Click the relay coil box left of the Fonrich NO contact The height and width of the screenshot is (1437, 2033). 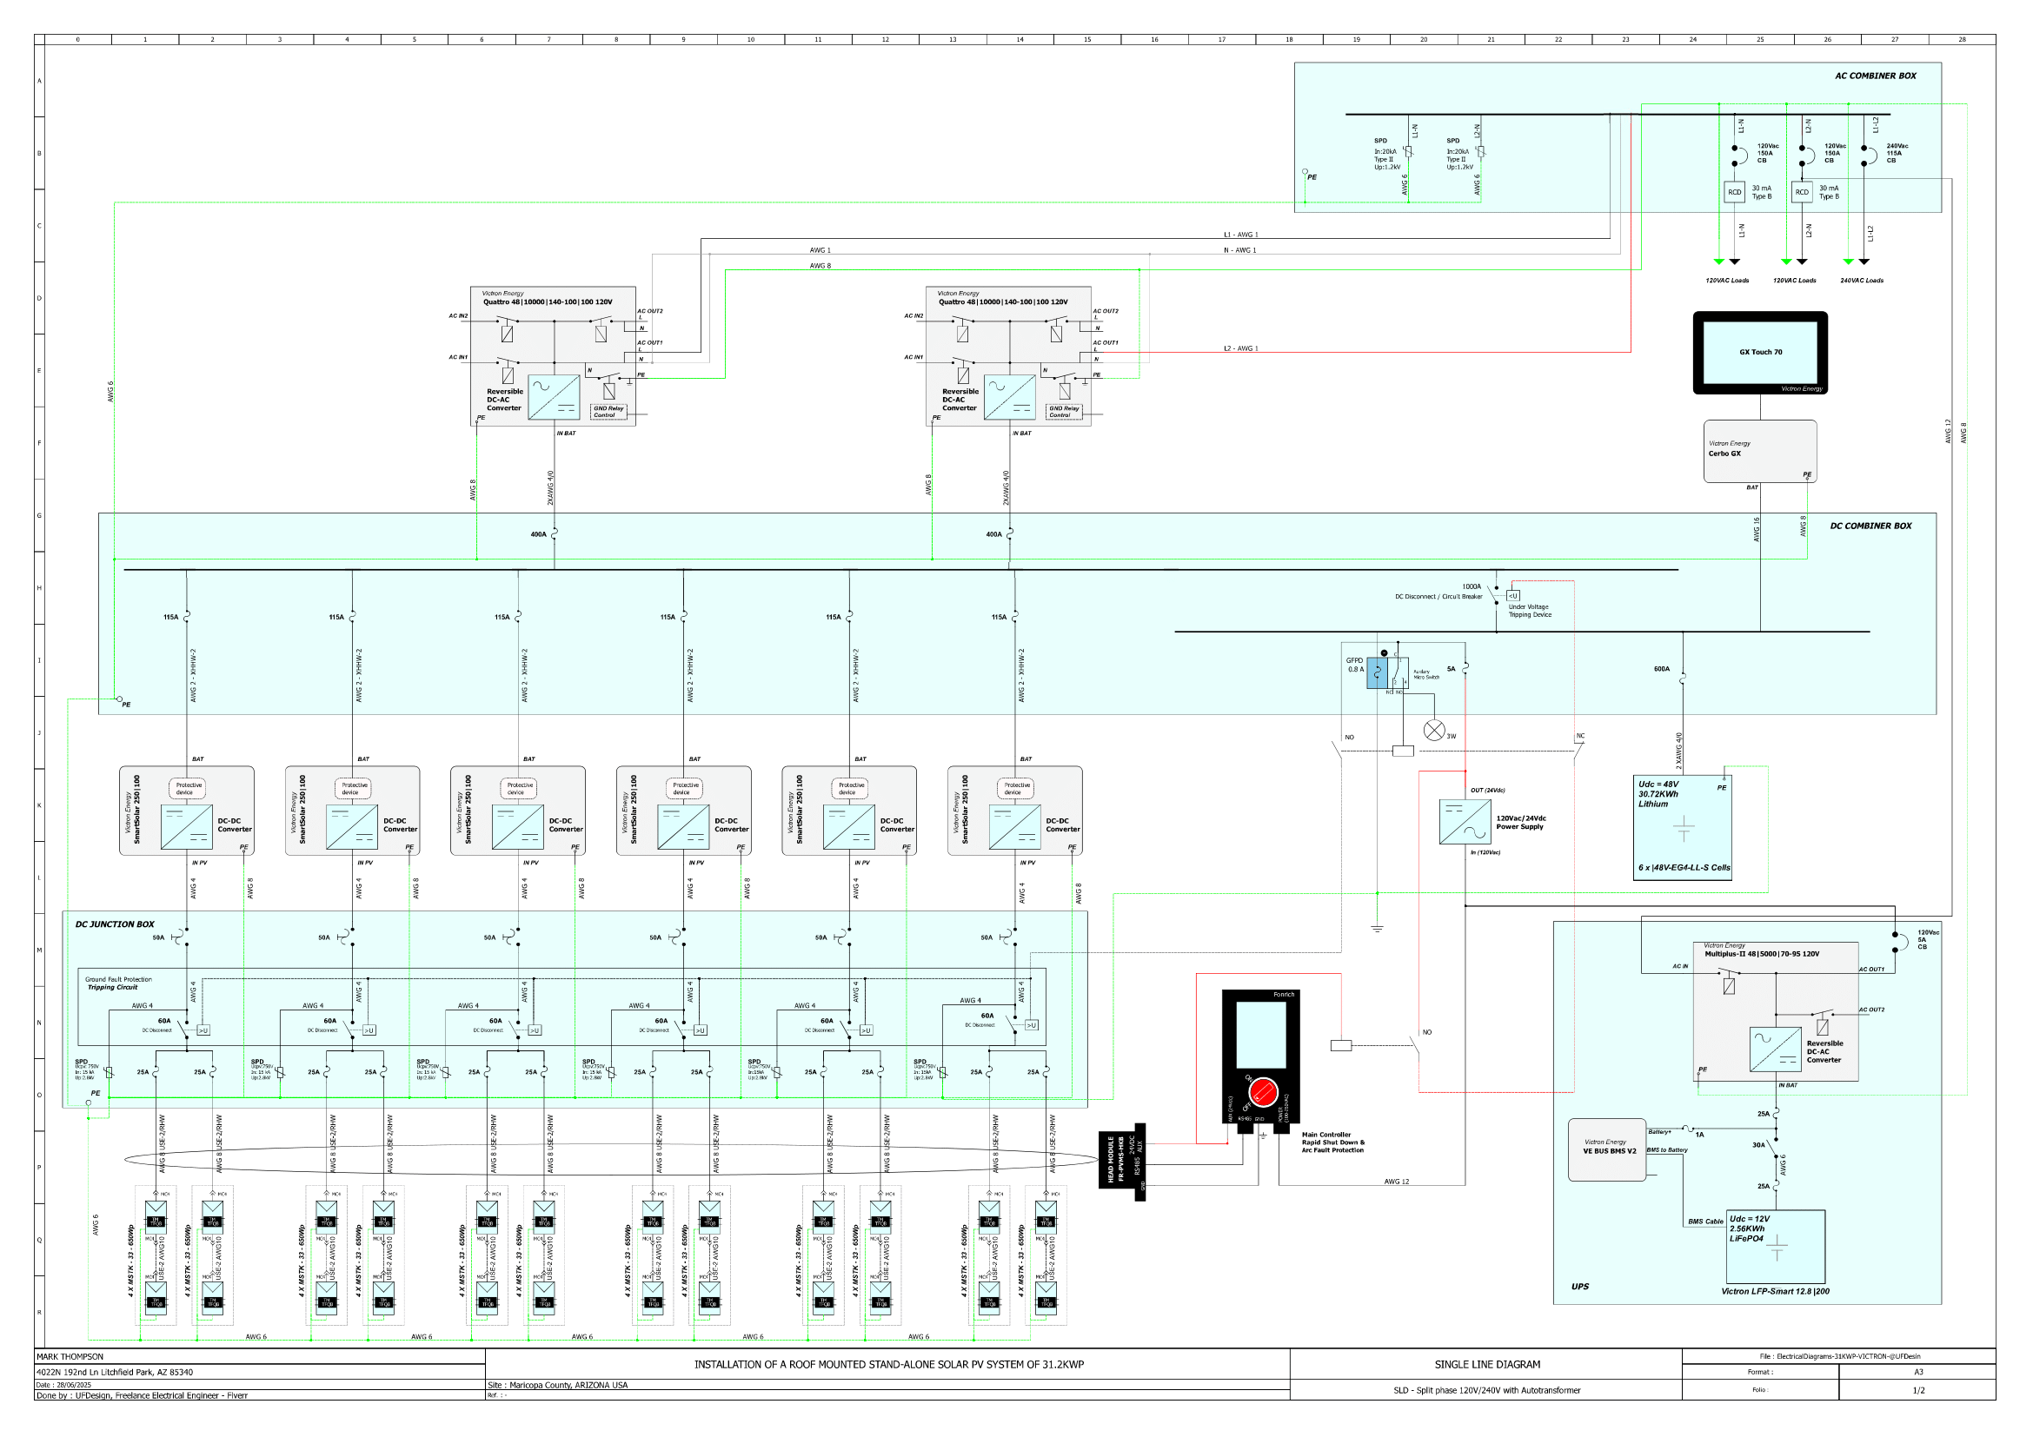point(1341,1046)
